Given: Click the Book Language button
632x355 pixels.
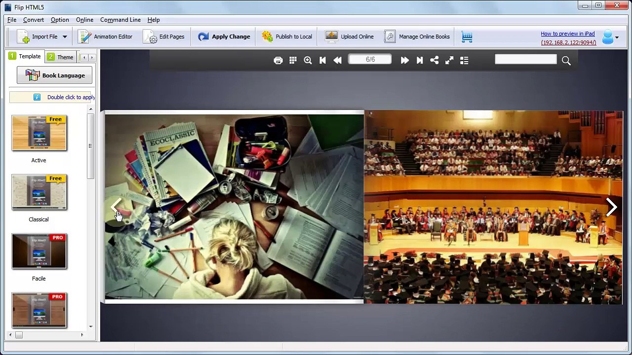Looking at the screenshot, I should [54, 75].
